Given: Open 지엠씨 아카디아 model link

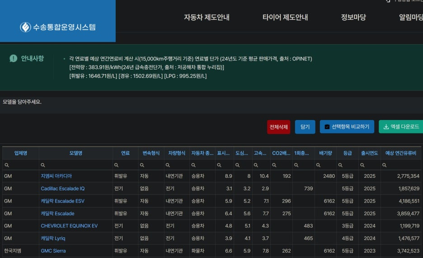Looking at the screenshot, I should click(56, 176).
